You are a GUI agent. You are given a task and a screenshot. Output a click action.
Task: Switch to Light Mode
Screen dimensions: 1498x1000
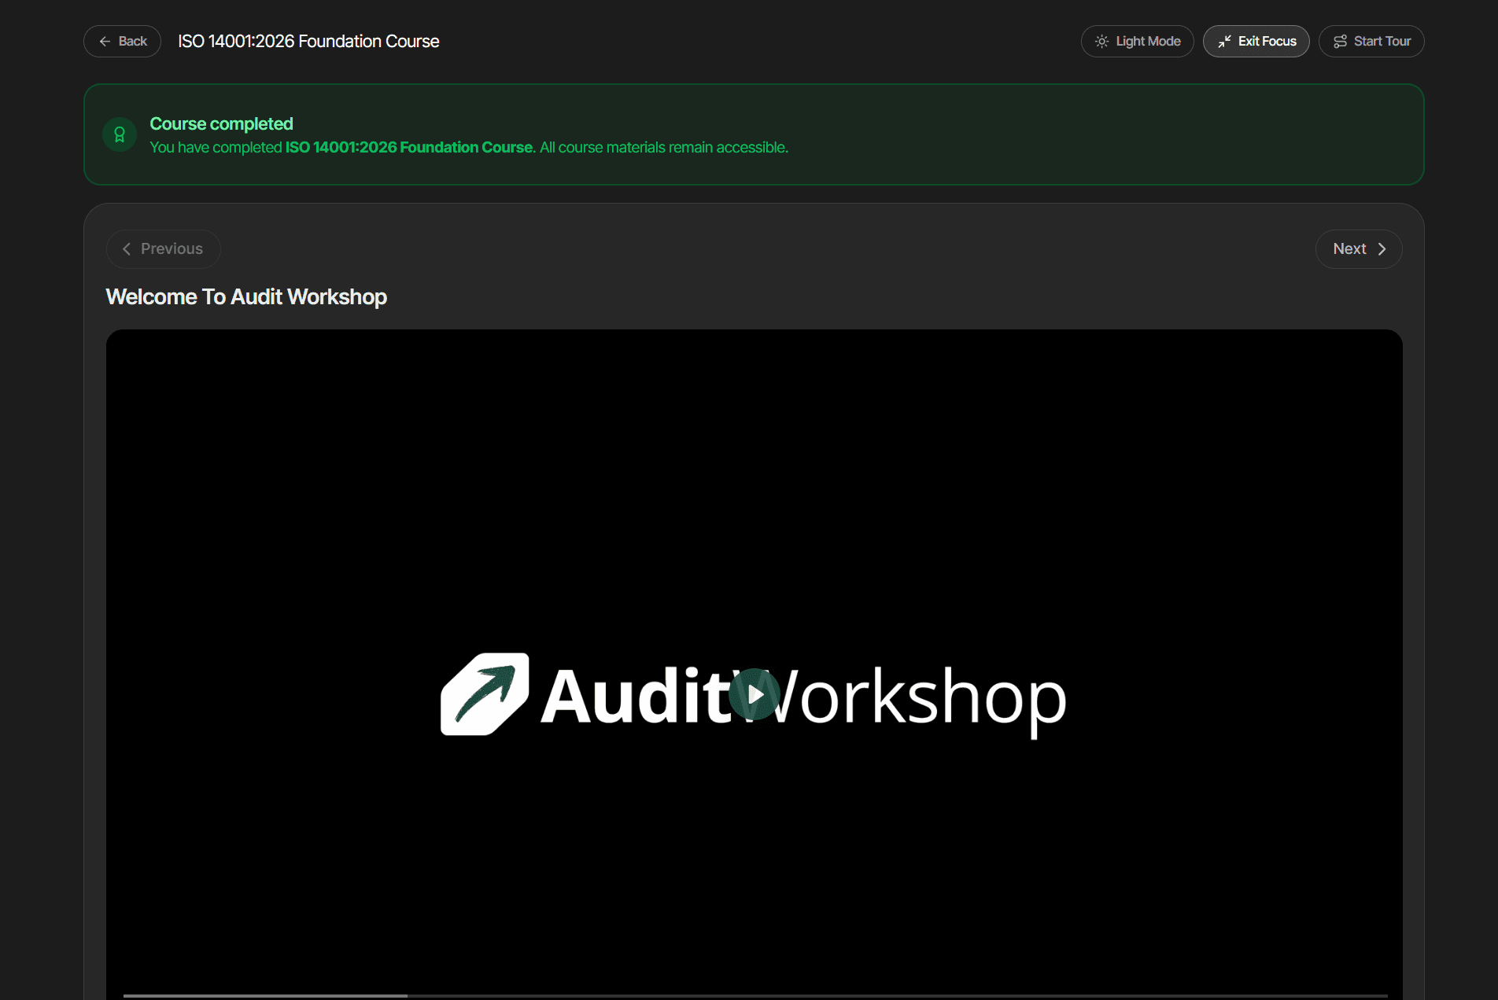click(1137, 41)
